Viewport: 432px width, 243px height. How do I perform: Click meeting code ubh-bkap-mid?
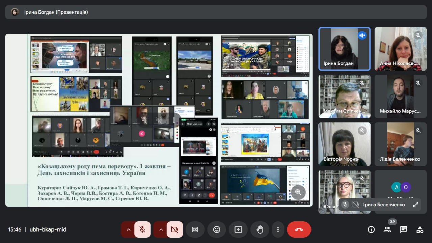click(48, 230)
